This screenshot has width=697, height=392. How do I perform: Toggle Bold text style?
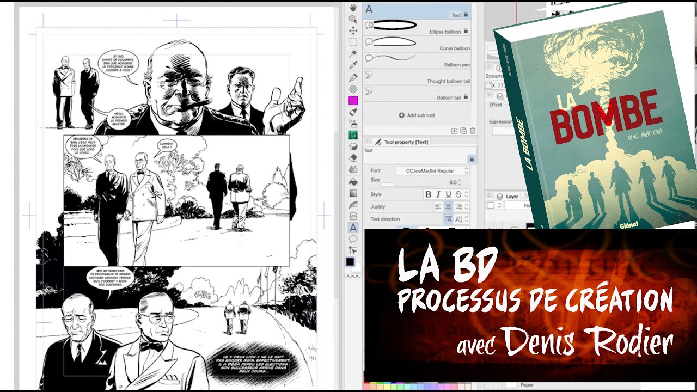click(428, 194)
